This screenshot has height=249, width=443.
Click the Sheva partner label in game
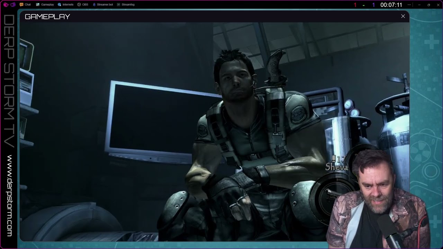click(x=336, y=167)
